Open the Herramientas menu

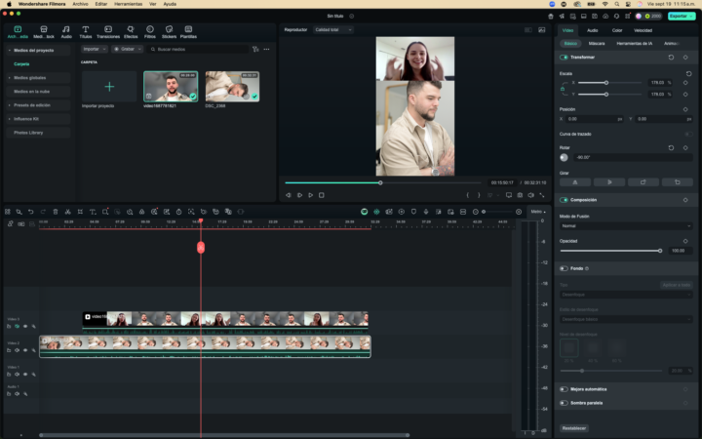(x=128, y=4)
